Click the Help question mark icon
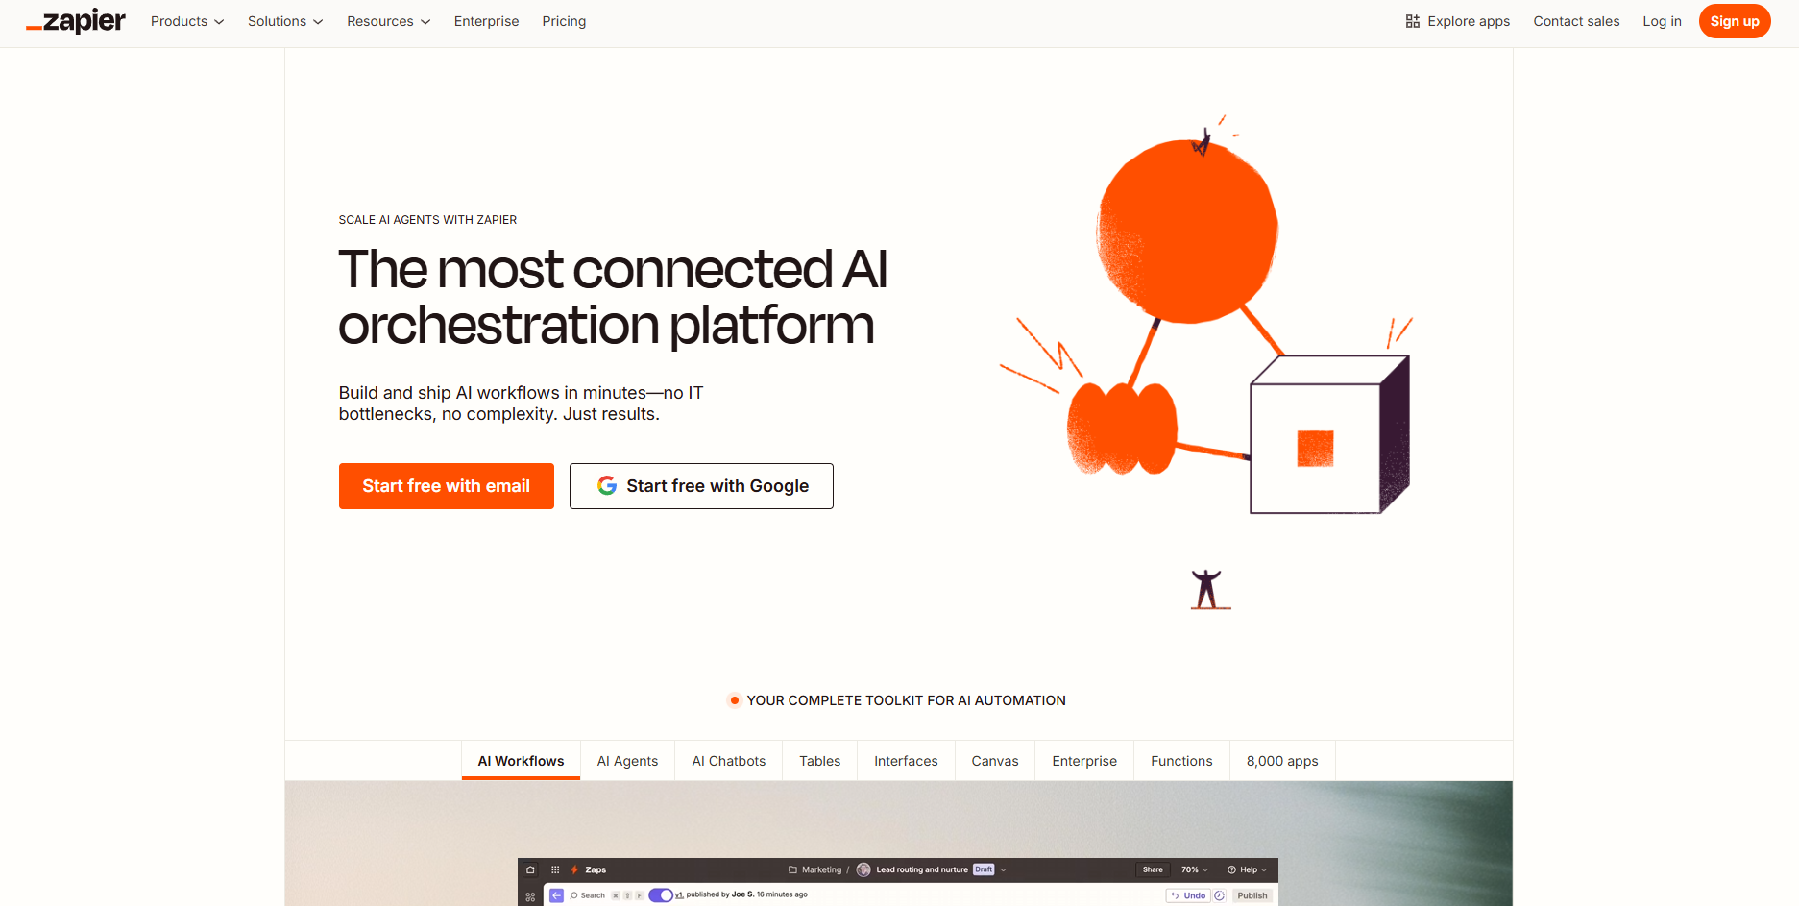Screen dimensions: 1799x906 [1231, 869]
